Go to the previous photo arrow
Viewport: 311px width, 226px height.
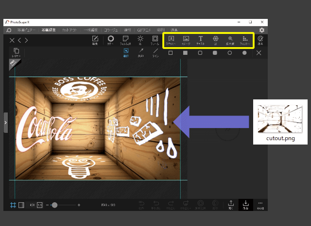pos(19,40)
